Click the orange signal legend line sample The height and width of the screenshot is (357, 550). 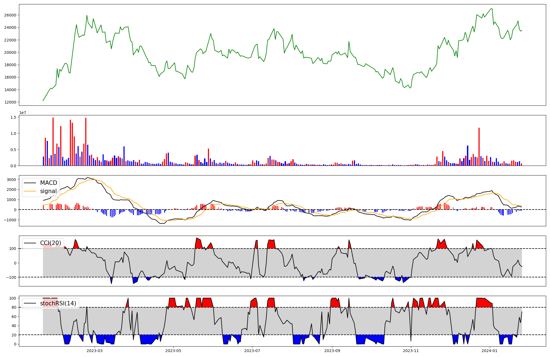pyautogui.click(x=30, y=191)
